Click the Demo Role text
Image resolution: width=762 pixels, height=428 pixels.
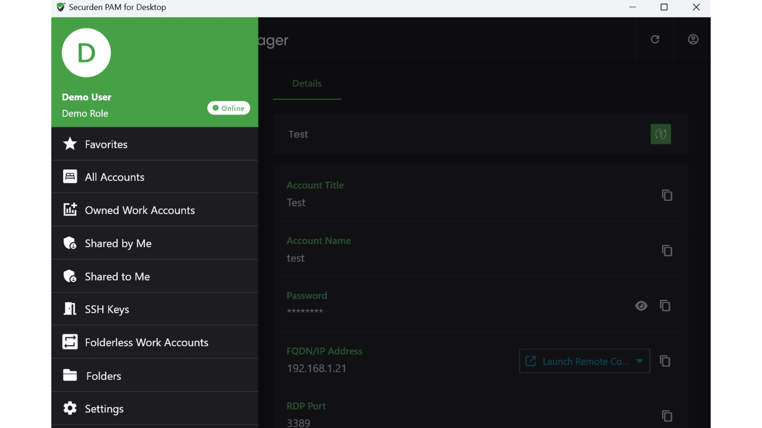[85, 113]
